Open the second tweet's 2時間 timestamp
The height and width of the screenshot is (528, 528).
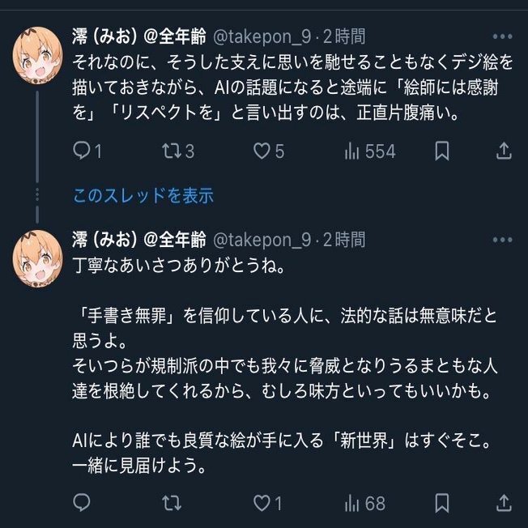(x=344, y=240)
